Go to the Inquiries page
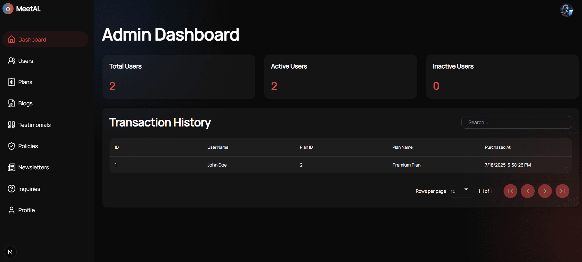The image size is (582, 262). pos(29,189)
